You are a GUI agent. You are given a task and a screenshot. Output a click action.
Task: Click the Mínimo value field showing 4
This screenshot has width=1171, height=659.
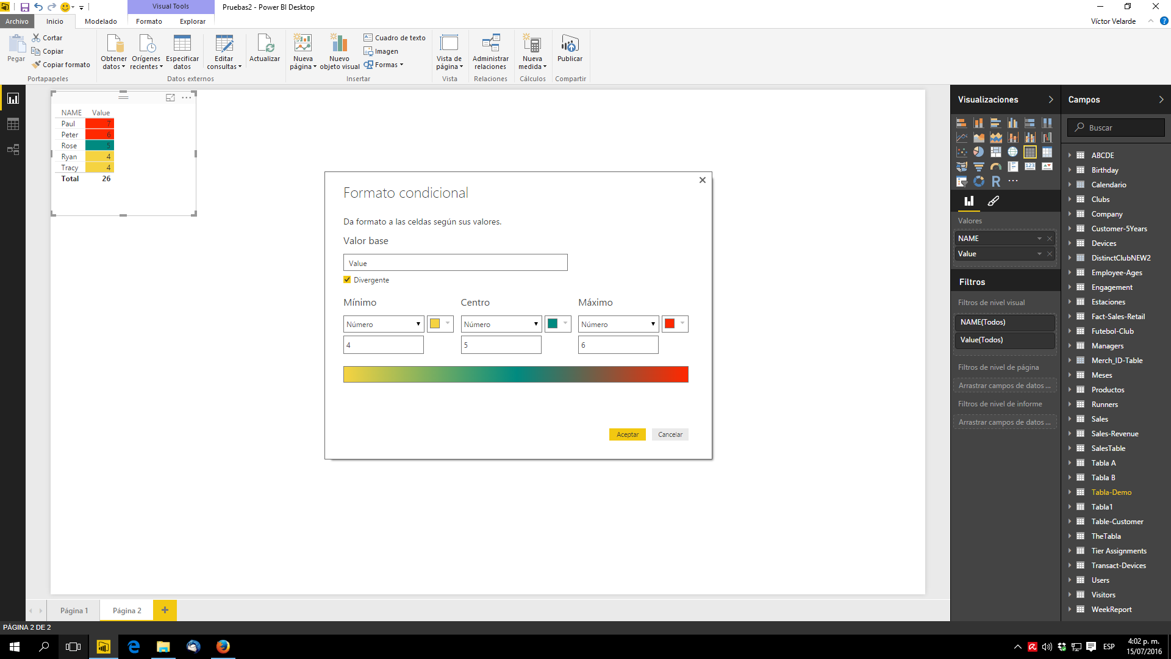pos(384,345)
